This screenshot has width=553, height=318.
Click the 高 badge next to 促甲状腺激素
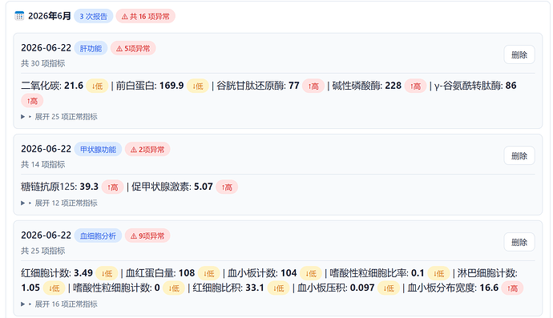click(227, 187)
